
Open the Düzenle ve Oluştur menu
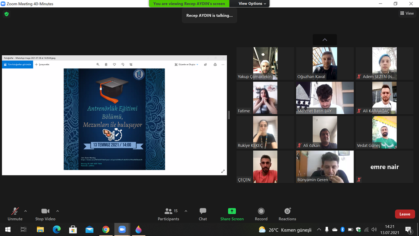click(186, 64)
